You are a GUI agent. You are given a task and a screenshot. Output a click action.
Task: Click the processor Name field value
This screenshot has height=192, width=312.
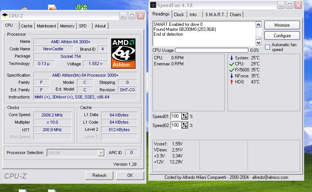pyautogui.click(x=71, y=42)
